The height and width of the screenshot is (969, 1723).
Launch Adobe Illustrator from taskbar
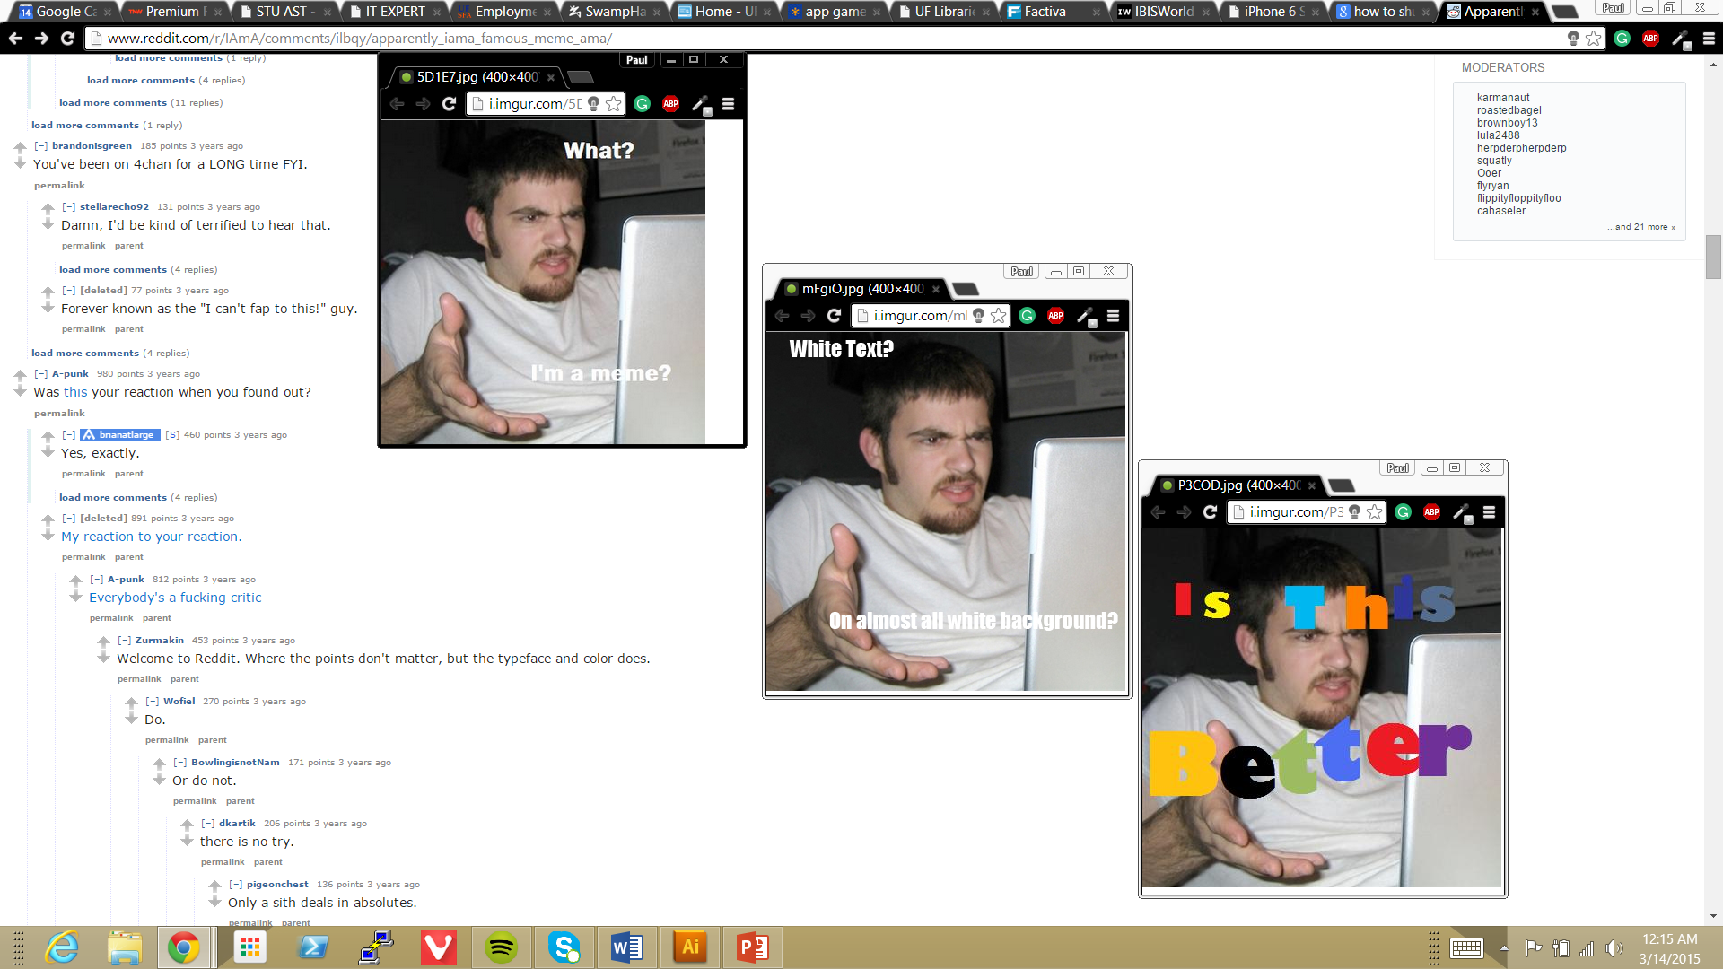coord(690,947)
